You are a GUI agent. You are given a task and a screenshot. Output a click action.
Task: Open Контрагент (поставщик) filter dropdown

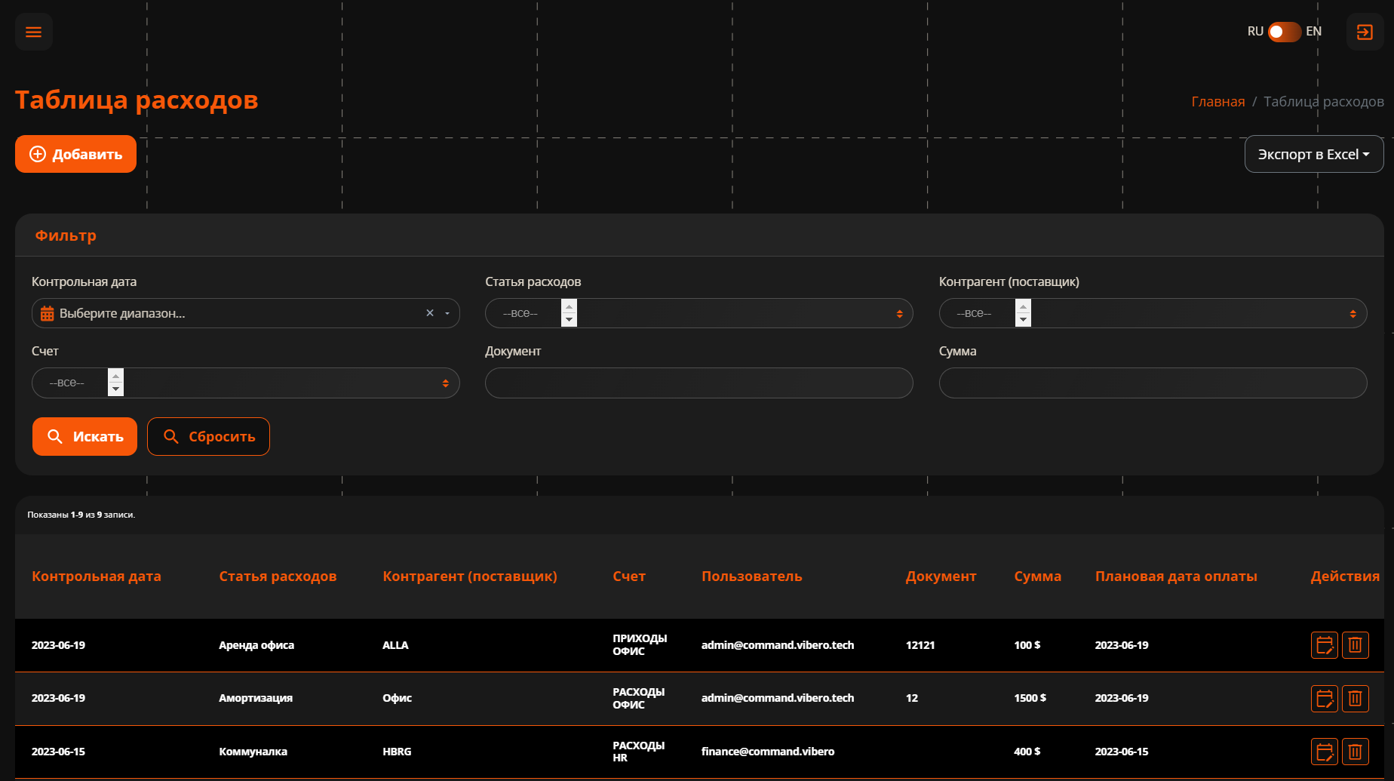pyautogui.click(x=1153, y=313)
